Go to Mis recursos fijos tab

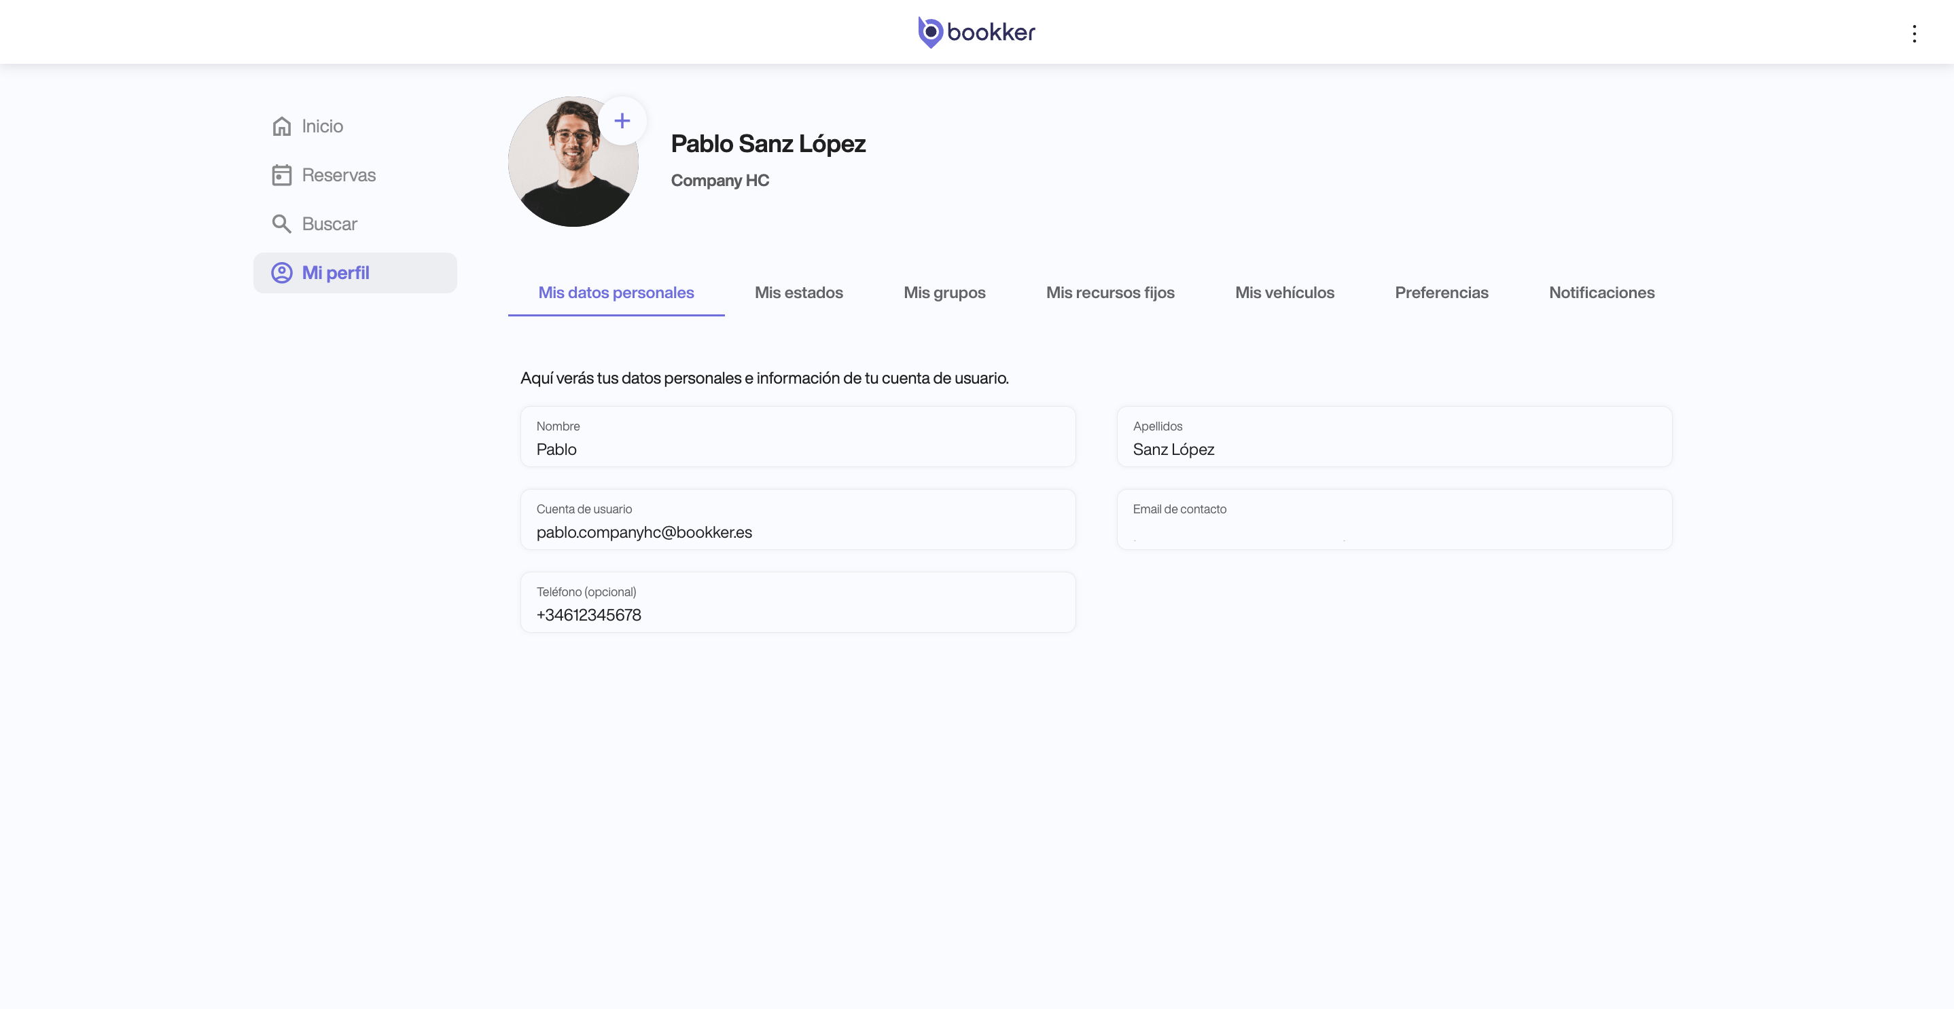click(x=1109, y=293)
